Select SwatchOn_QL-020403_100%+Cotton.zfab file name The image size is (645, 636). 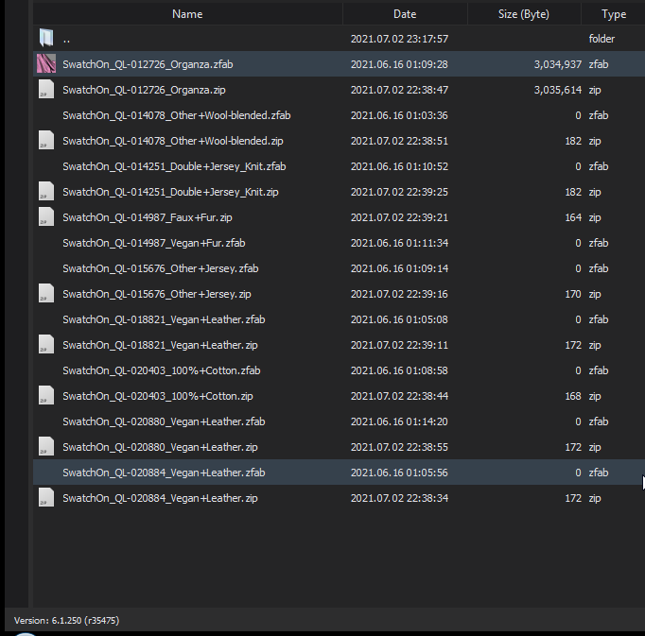(x=161, y=370)
